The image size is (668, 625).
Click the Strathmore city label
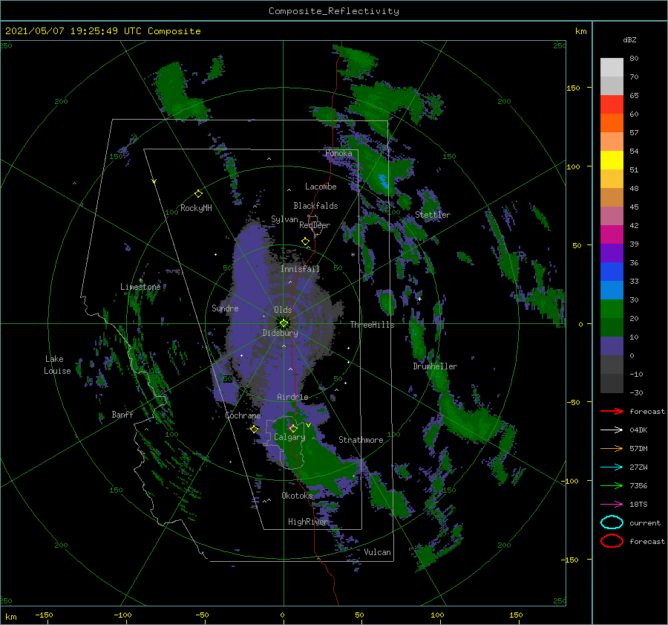pos(361,440)
